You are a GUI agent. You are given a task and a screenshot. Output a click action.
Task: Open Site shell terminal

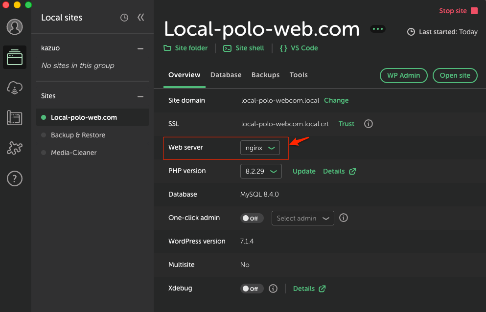pos(244,48)
